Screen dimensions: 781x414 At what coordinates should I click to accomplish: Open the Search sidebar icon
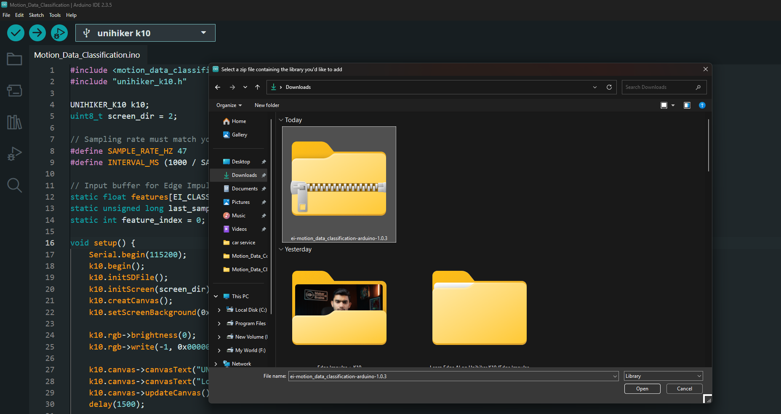click(14, 185)
